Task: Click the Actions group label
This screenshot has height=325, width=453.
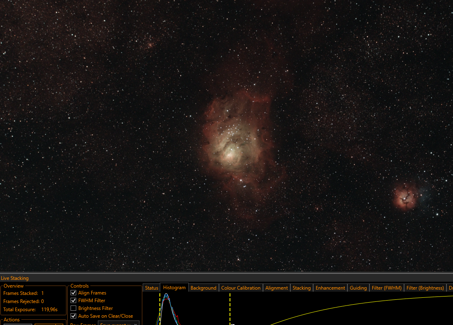Action: 11,320
